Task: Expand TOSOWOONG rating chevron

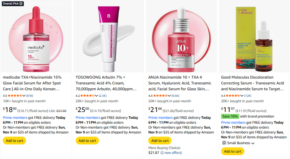Action: [97, 96]
